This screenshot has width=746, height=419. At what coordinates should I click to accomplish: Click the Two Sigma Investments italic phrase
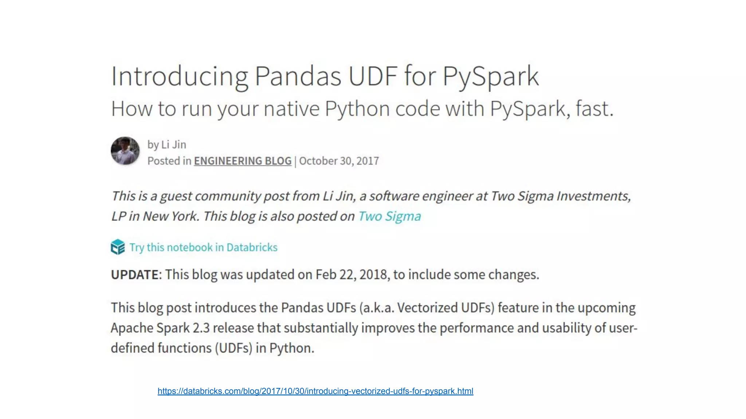[x=561, y=196]
